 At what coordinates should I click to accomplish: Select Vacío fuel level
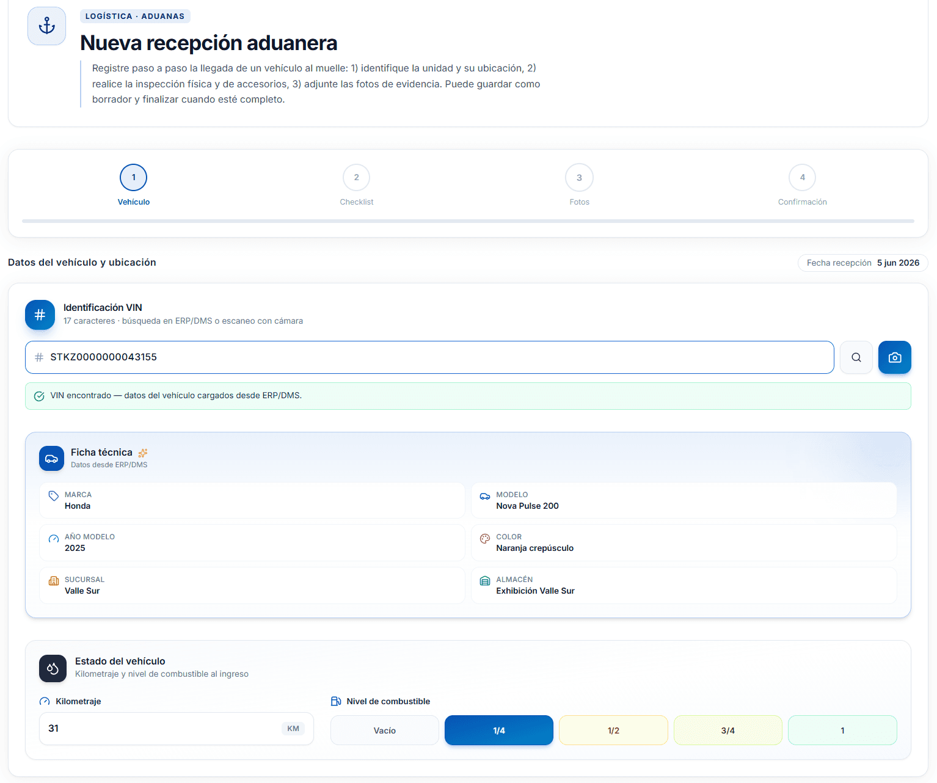[385, 730]
